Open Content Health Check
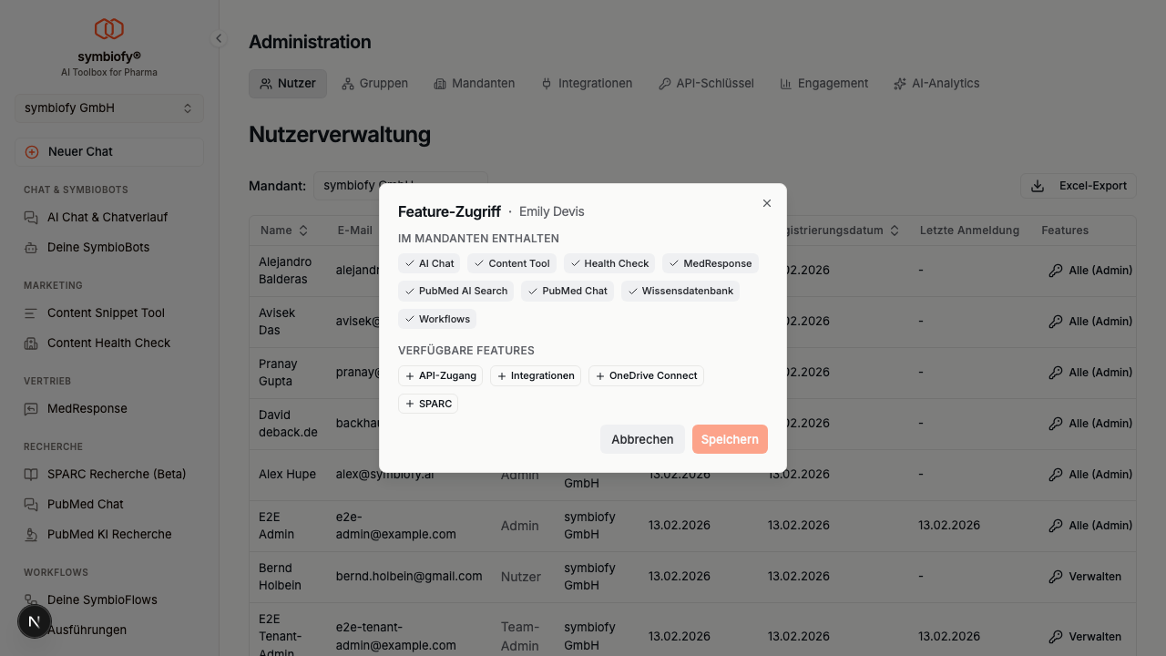This screenshot has height=656, width=1166. [x=108, y=343]
